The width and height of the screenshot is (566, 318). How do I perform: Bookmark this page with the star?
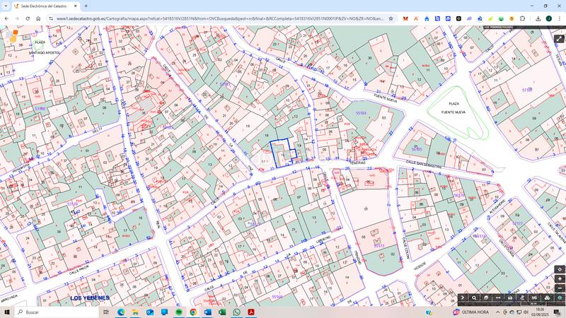(x=391, y=18)
